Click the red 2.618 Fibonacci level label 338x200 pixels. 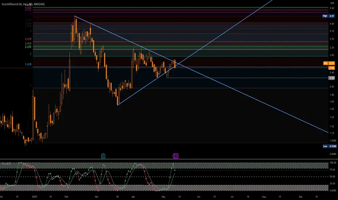[x=28, y=39]
